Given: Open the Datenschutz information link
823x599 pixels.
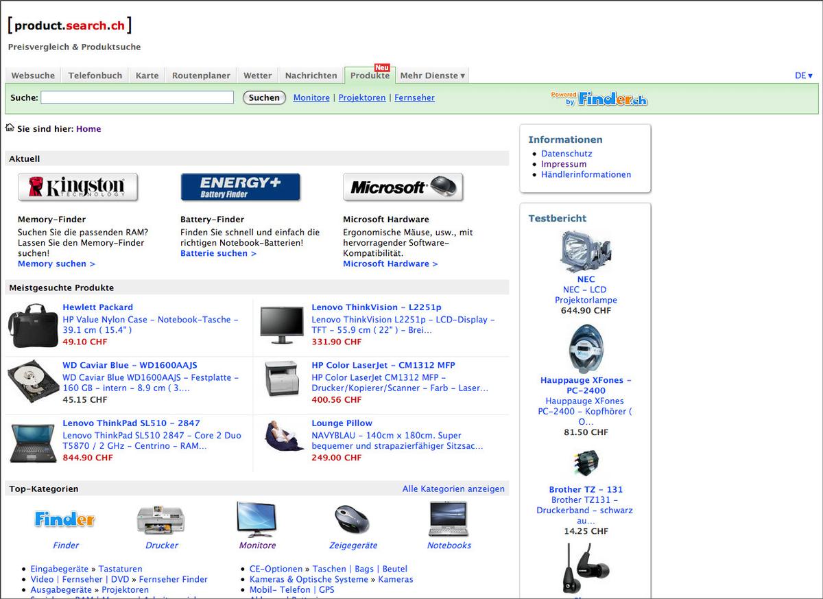Looking at the screenshot, I should coord(566,154).
